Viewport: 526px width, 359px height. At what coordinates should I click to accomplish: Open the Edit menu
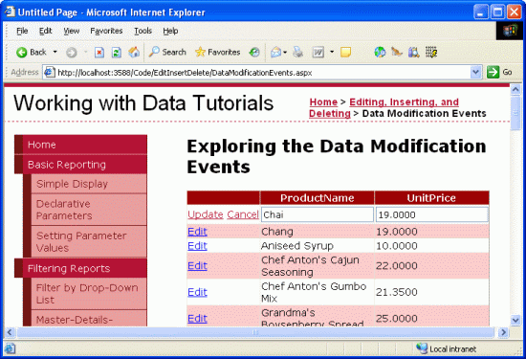click(45, 31)
